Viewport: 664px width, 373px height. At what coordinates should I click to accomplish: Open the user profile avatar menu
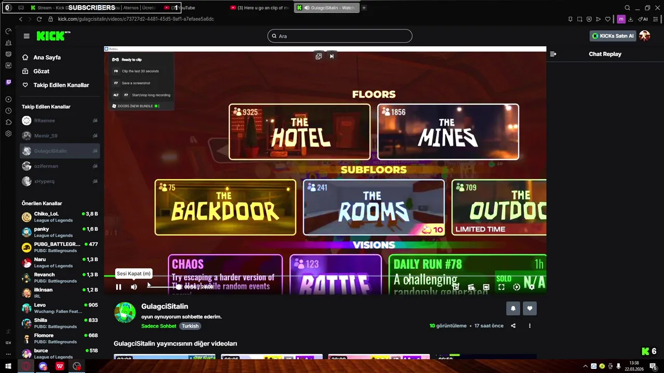(645, 36)
